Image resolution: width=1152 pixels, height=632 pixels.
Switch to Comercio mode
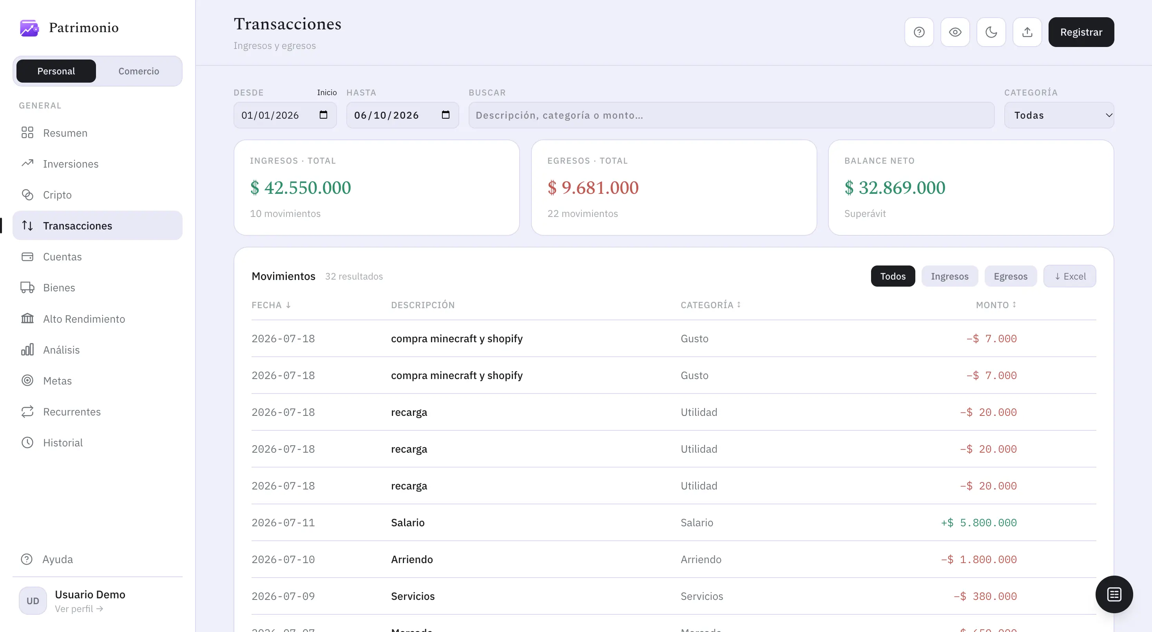coord(139,71)
